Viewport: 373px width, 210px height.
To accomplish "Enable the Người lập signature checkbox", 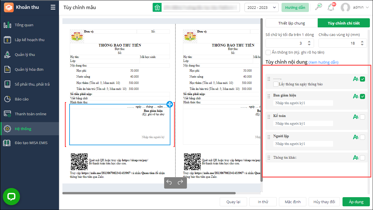I will tap(362, 137).
